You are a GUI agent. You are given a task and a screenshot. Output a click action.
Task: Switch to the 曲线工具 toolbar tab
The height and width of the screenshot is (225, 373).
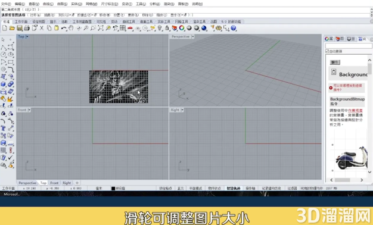[129, 21]
